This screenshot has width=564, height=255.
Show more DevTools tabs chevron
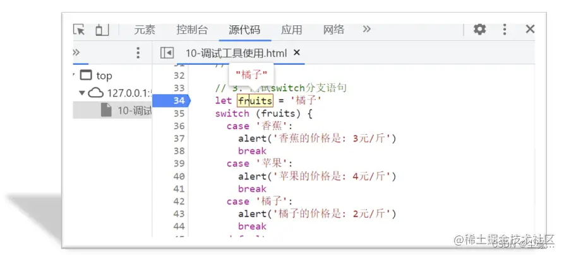pos(366,29)
